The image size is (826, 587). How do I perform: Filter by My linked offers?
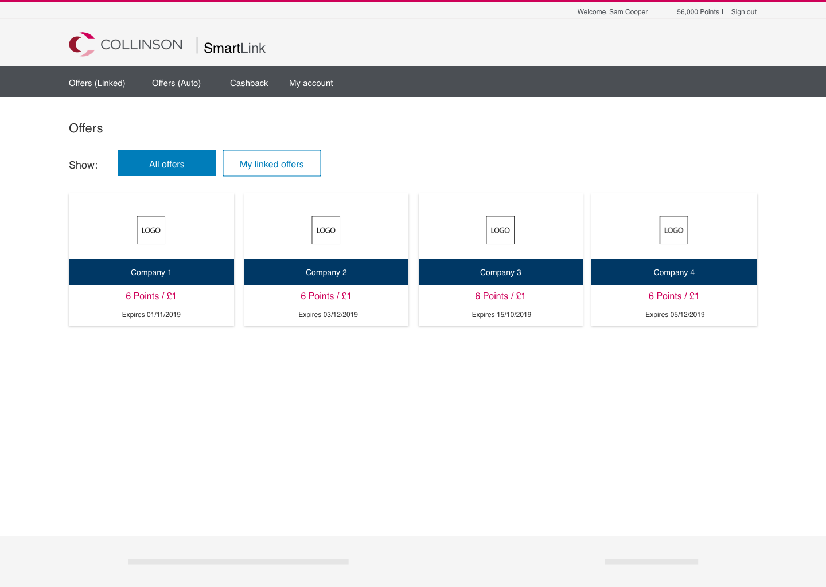click(272, 163)
